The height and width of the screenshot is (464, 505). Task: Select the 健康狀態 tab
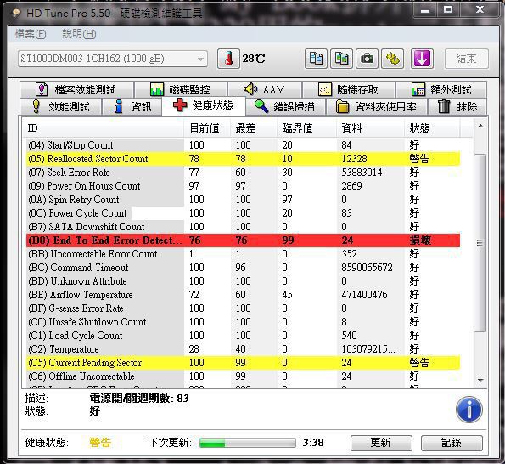pos(204,105)
